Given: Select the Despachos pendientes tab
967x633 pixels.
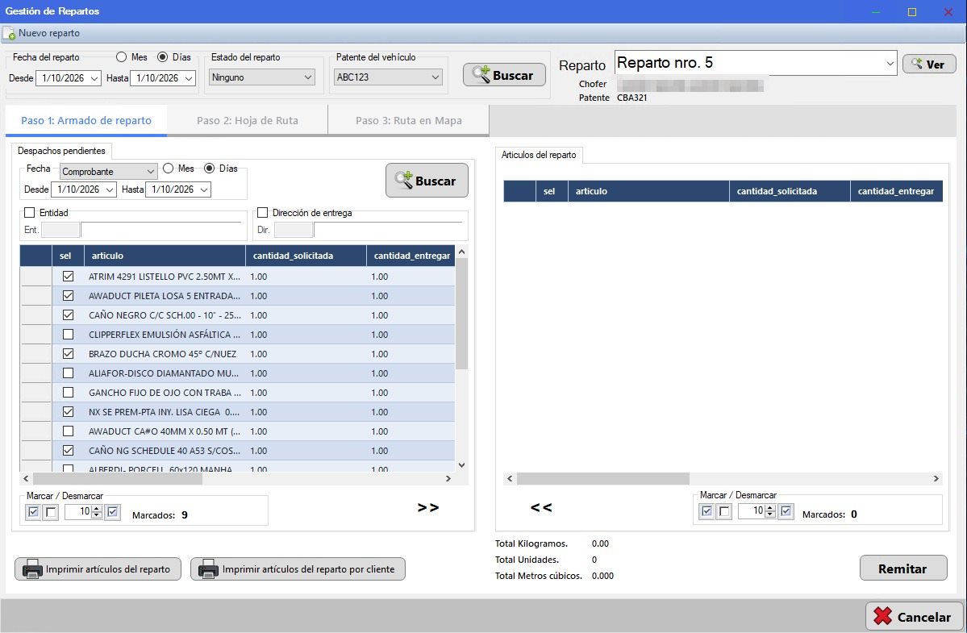Looking at the screenshot, I should [x=61, y=151].
